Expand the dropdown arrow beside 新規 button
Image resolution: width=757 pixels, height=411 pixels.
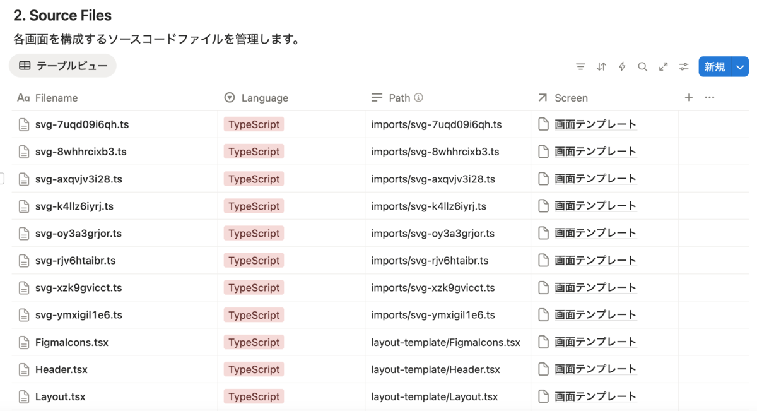pyautogui.click(x=741, y=66)
